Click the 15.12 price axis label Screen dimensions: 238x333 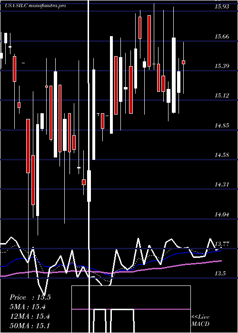click(222, 96)
